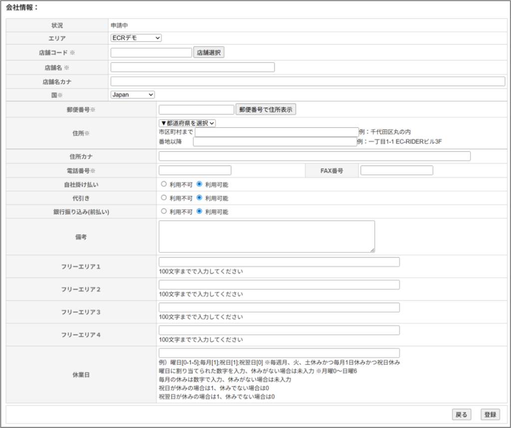Image resolution: width=511 pixels, height=428 pixels.
Task: Select 利用可能 for 自社掛け払い
Action: point(200,184)
